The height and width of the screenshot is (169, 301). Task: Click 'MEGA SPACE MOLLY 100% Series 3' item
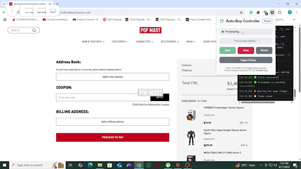222,153
